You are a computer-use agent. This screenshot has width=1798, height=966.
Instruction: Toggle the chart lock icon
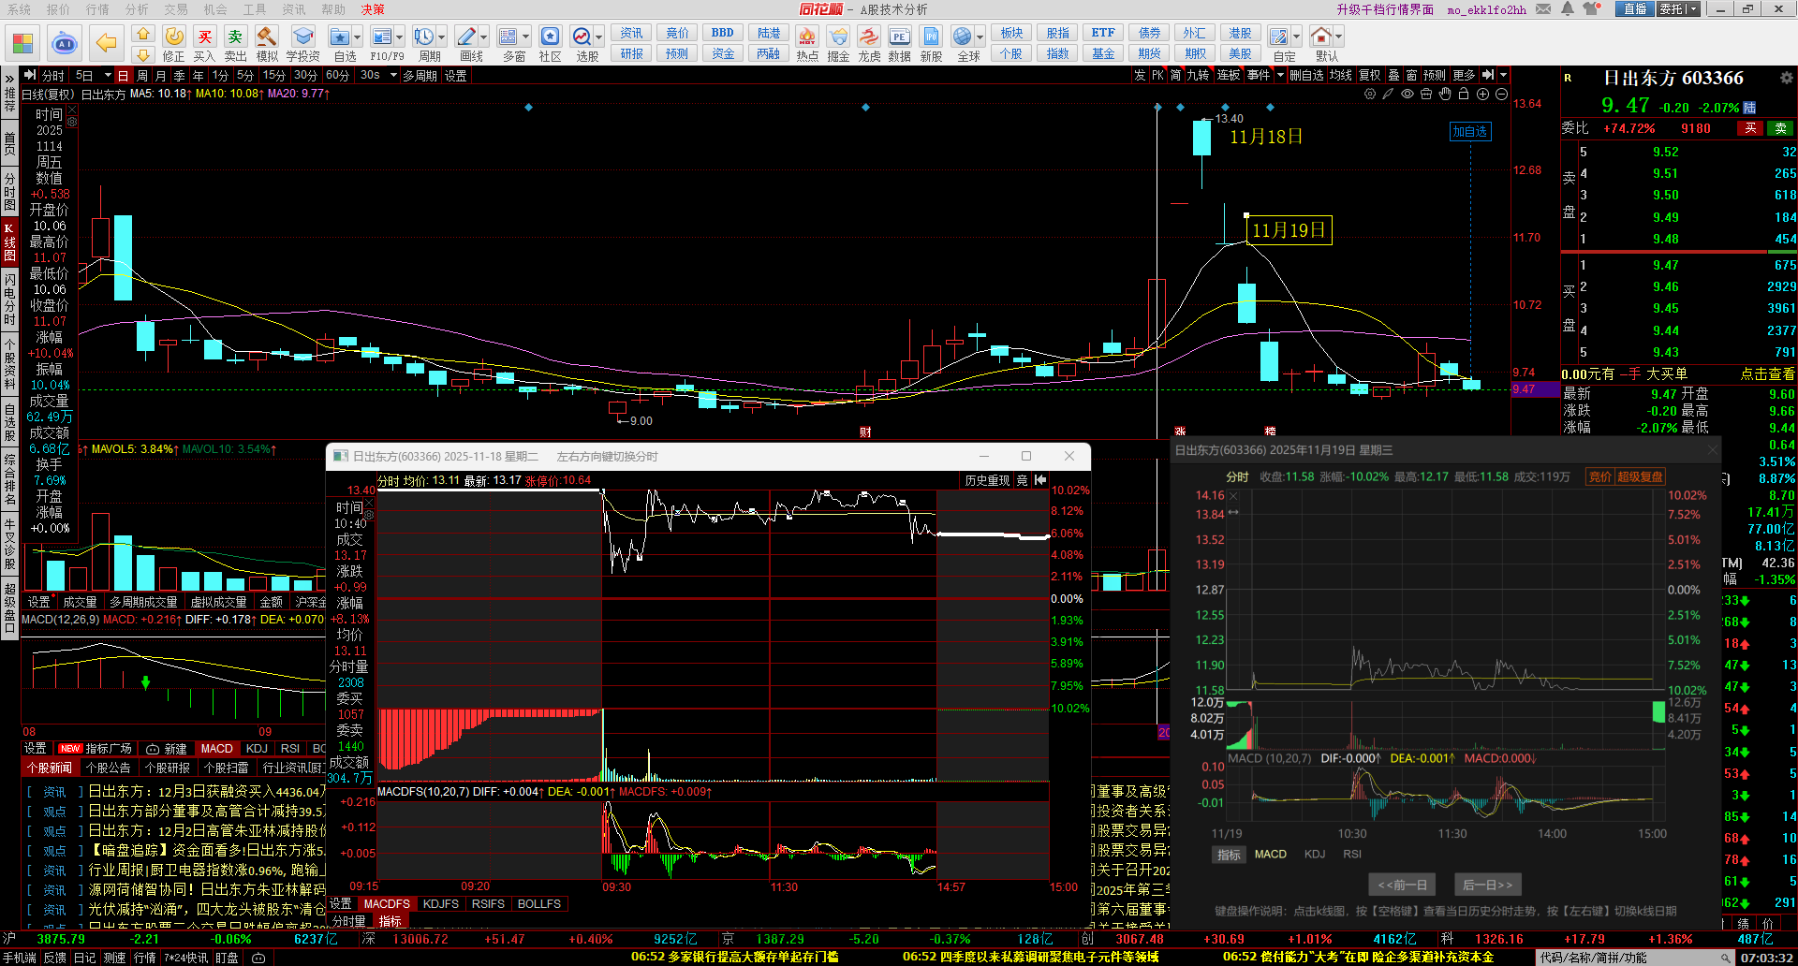pos(1464,94)
